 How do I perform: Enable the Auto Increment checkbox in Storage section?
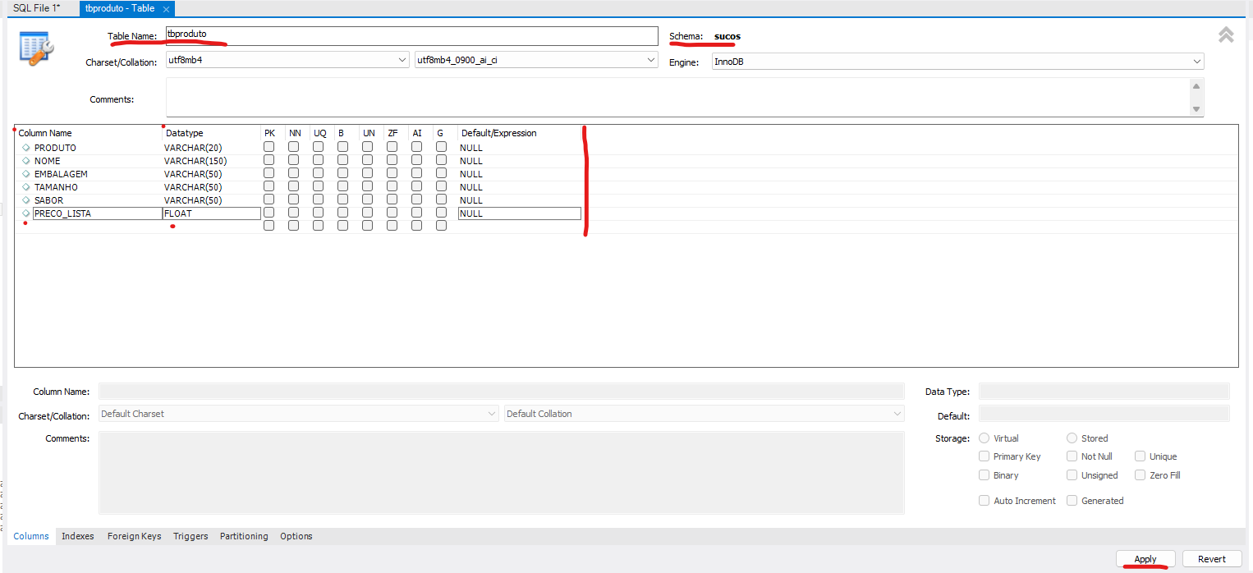(984, 500)
